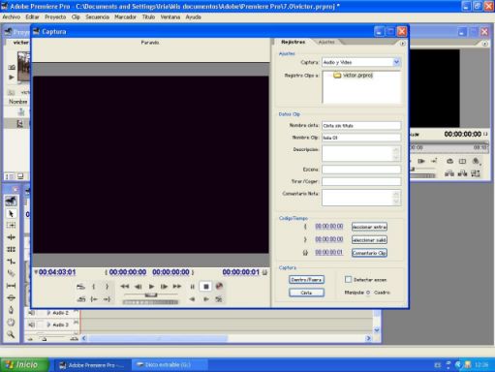Select the victor.prproj folder
The width and height of the screenshot is (495, 372).
354,76
